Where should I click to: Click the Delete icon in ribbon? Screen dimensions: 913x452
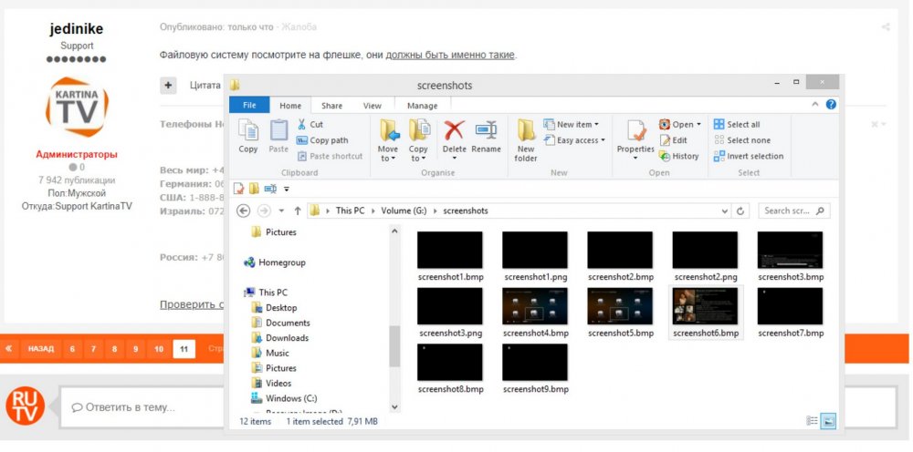454,135
